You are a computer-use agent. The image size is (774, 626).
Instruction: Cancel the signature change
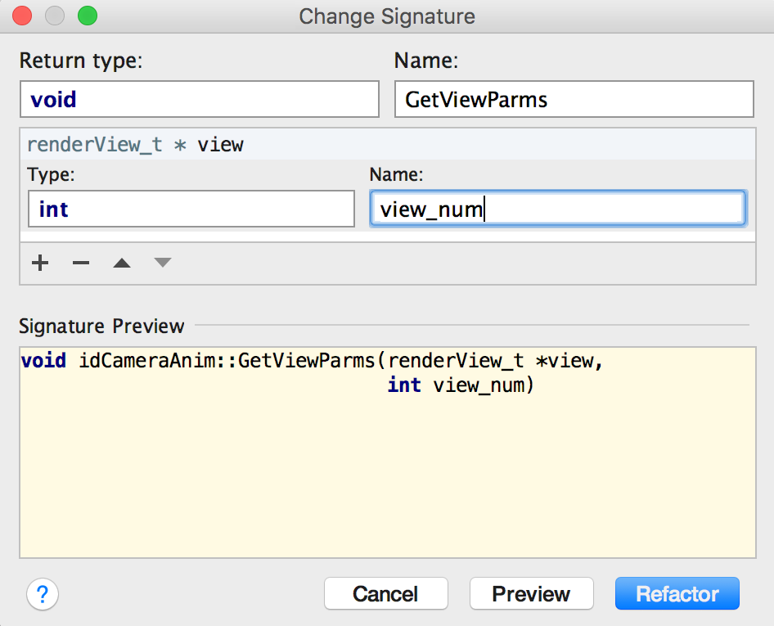click(386, 593)
